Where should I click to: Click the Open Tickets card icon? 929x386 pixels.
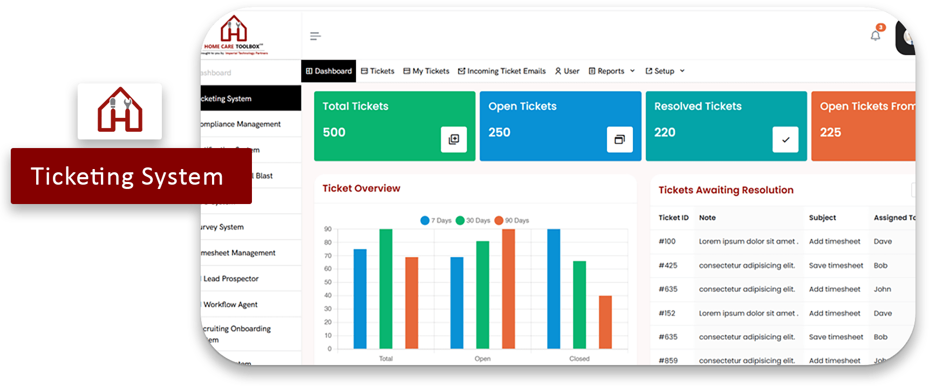pyautogui.click(x=619, y=139)
